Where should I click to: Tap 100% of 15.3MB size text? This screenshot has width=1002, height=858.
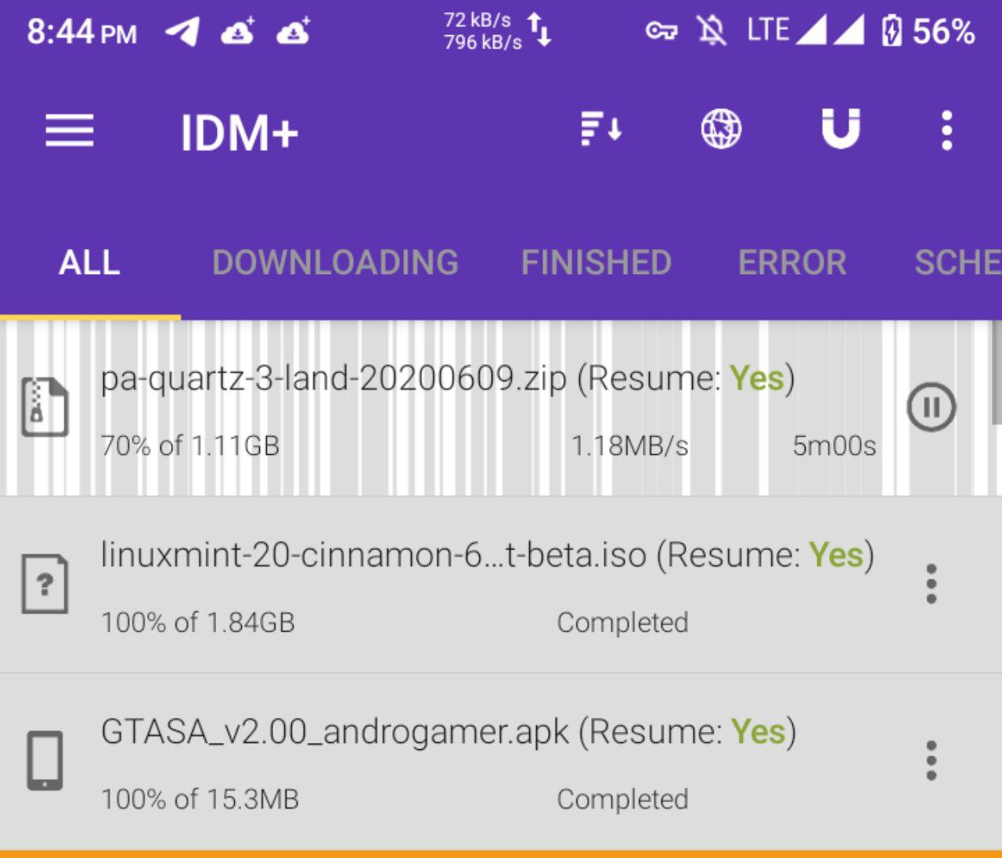click(200, 799)
